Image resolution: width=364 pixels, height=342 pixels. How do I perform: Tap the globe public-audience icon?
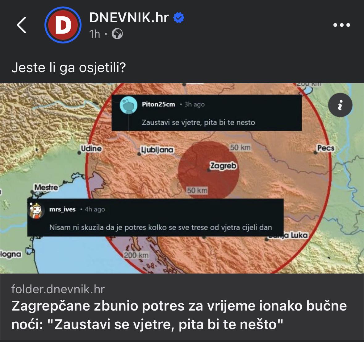point(117,34)
